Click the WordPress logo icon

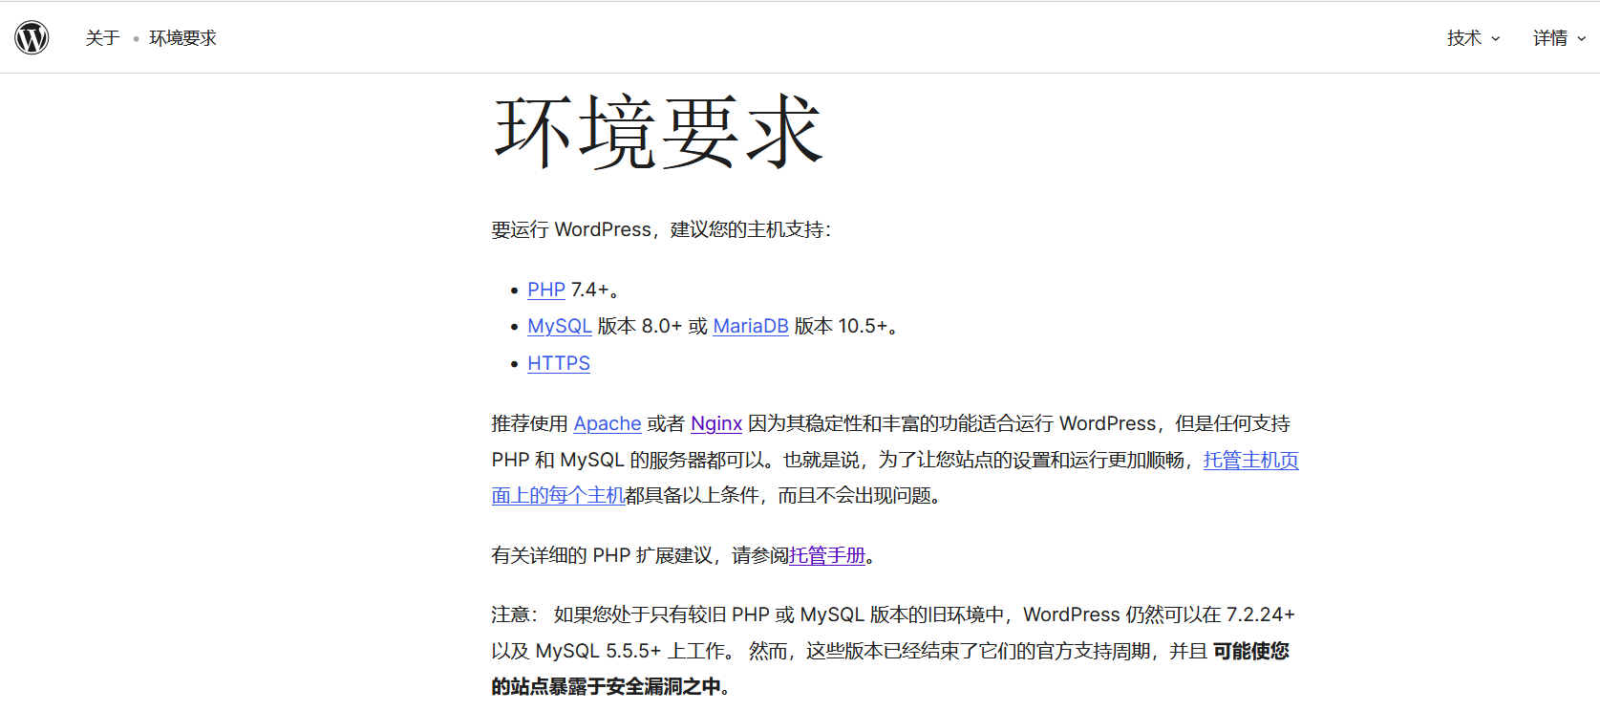coord(32,37)
